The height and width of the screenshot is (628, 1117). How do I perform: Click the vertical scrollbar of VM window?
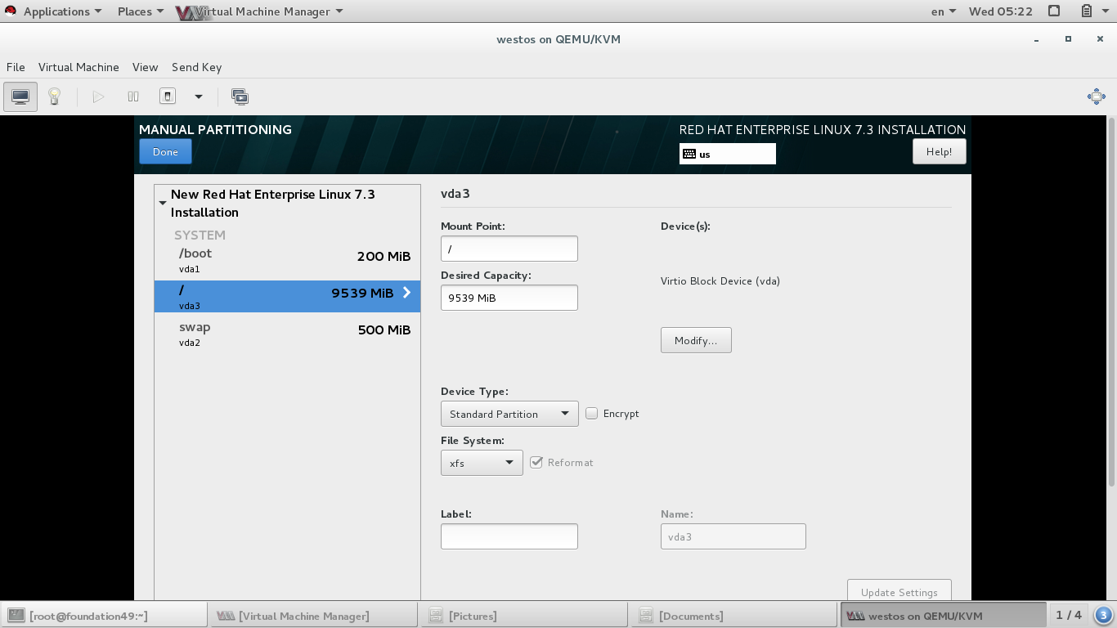pyautogui.click(x=1111, y=303)
